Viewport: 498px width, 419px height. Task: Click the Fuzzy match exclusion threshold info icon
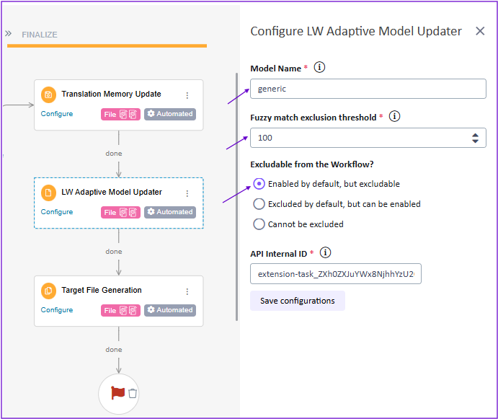click(395, 116)
